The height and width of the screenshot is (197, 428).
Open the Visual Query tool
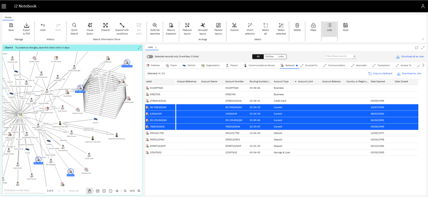(90, 25)
